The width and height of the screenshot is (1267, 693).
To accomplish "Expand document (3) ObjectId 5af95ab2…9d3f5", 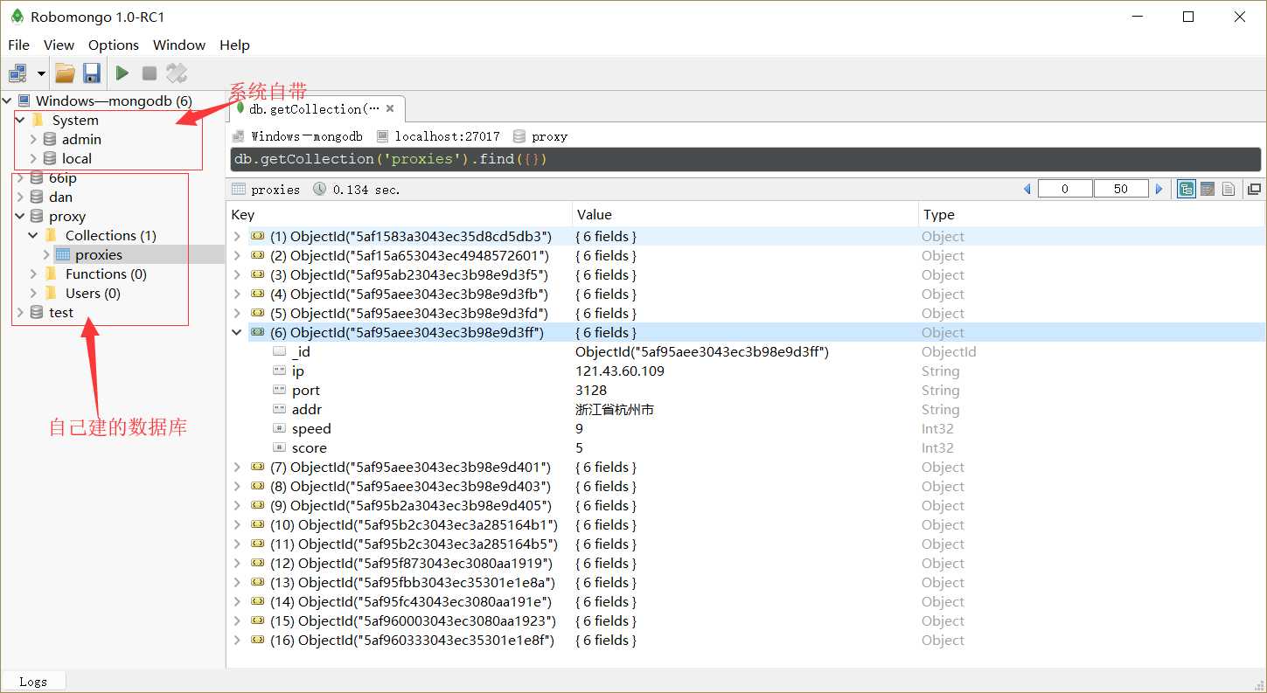I will pyautogui.click(x=237, y=275).
